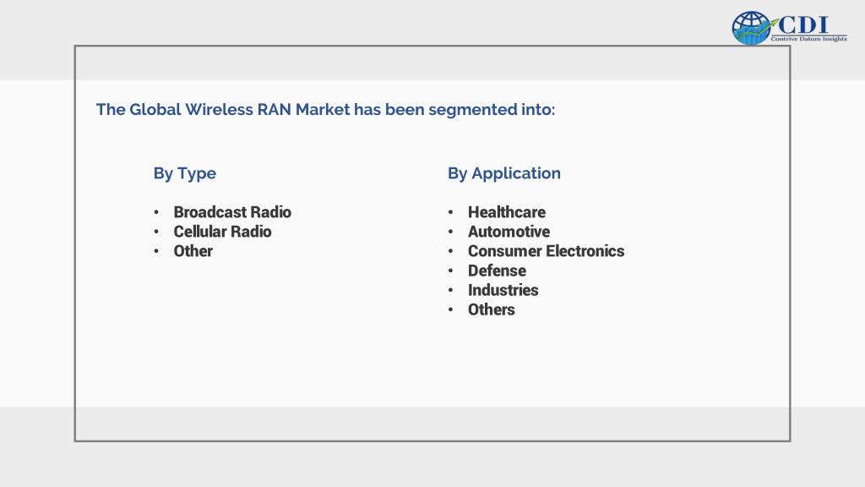Click the bullet beside Consumer Electronics
The image size is (865, 487).
pos(451,251)
